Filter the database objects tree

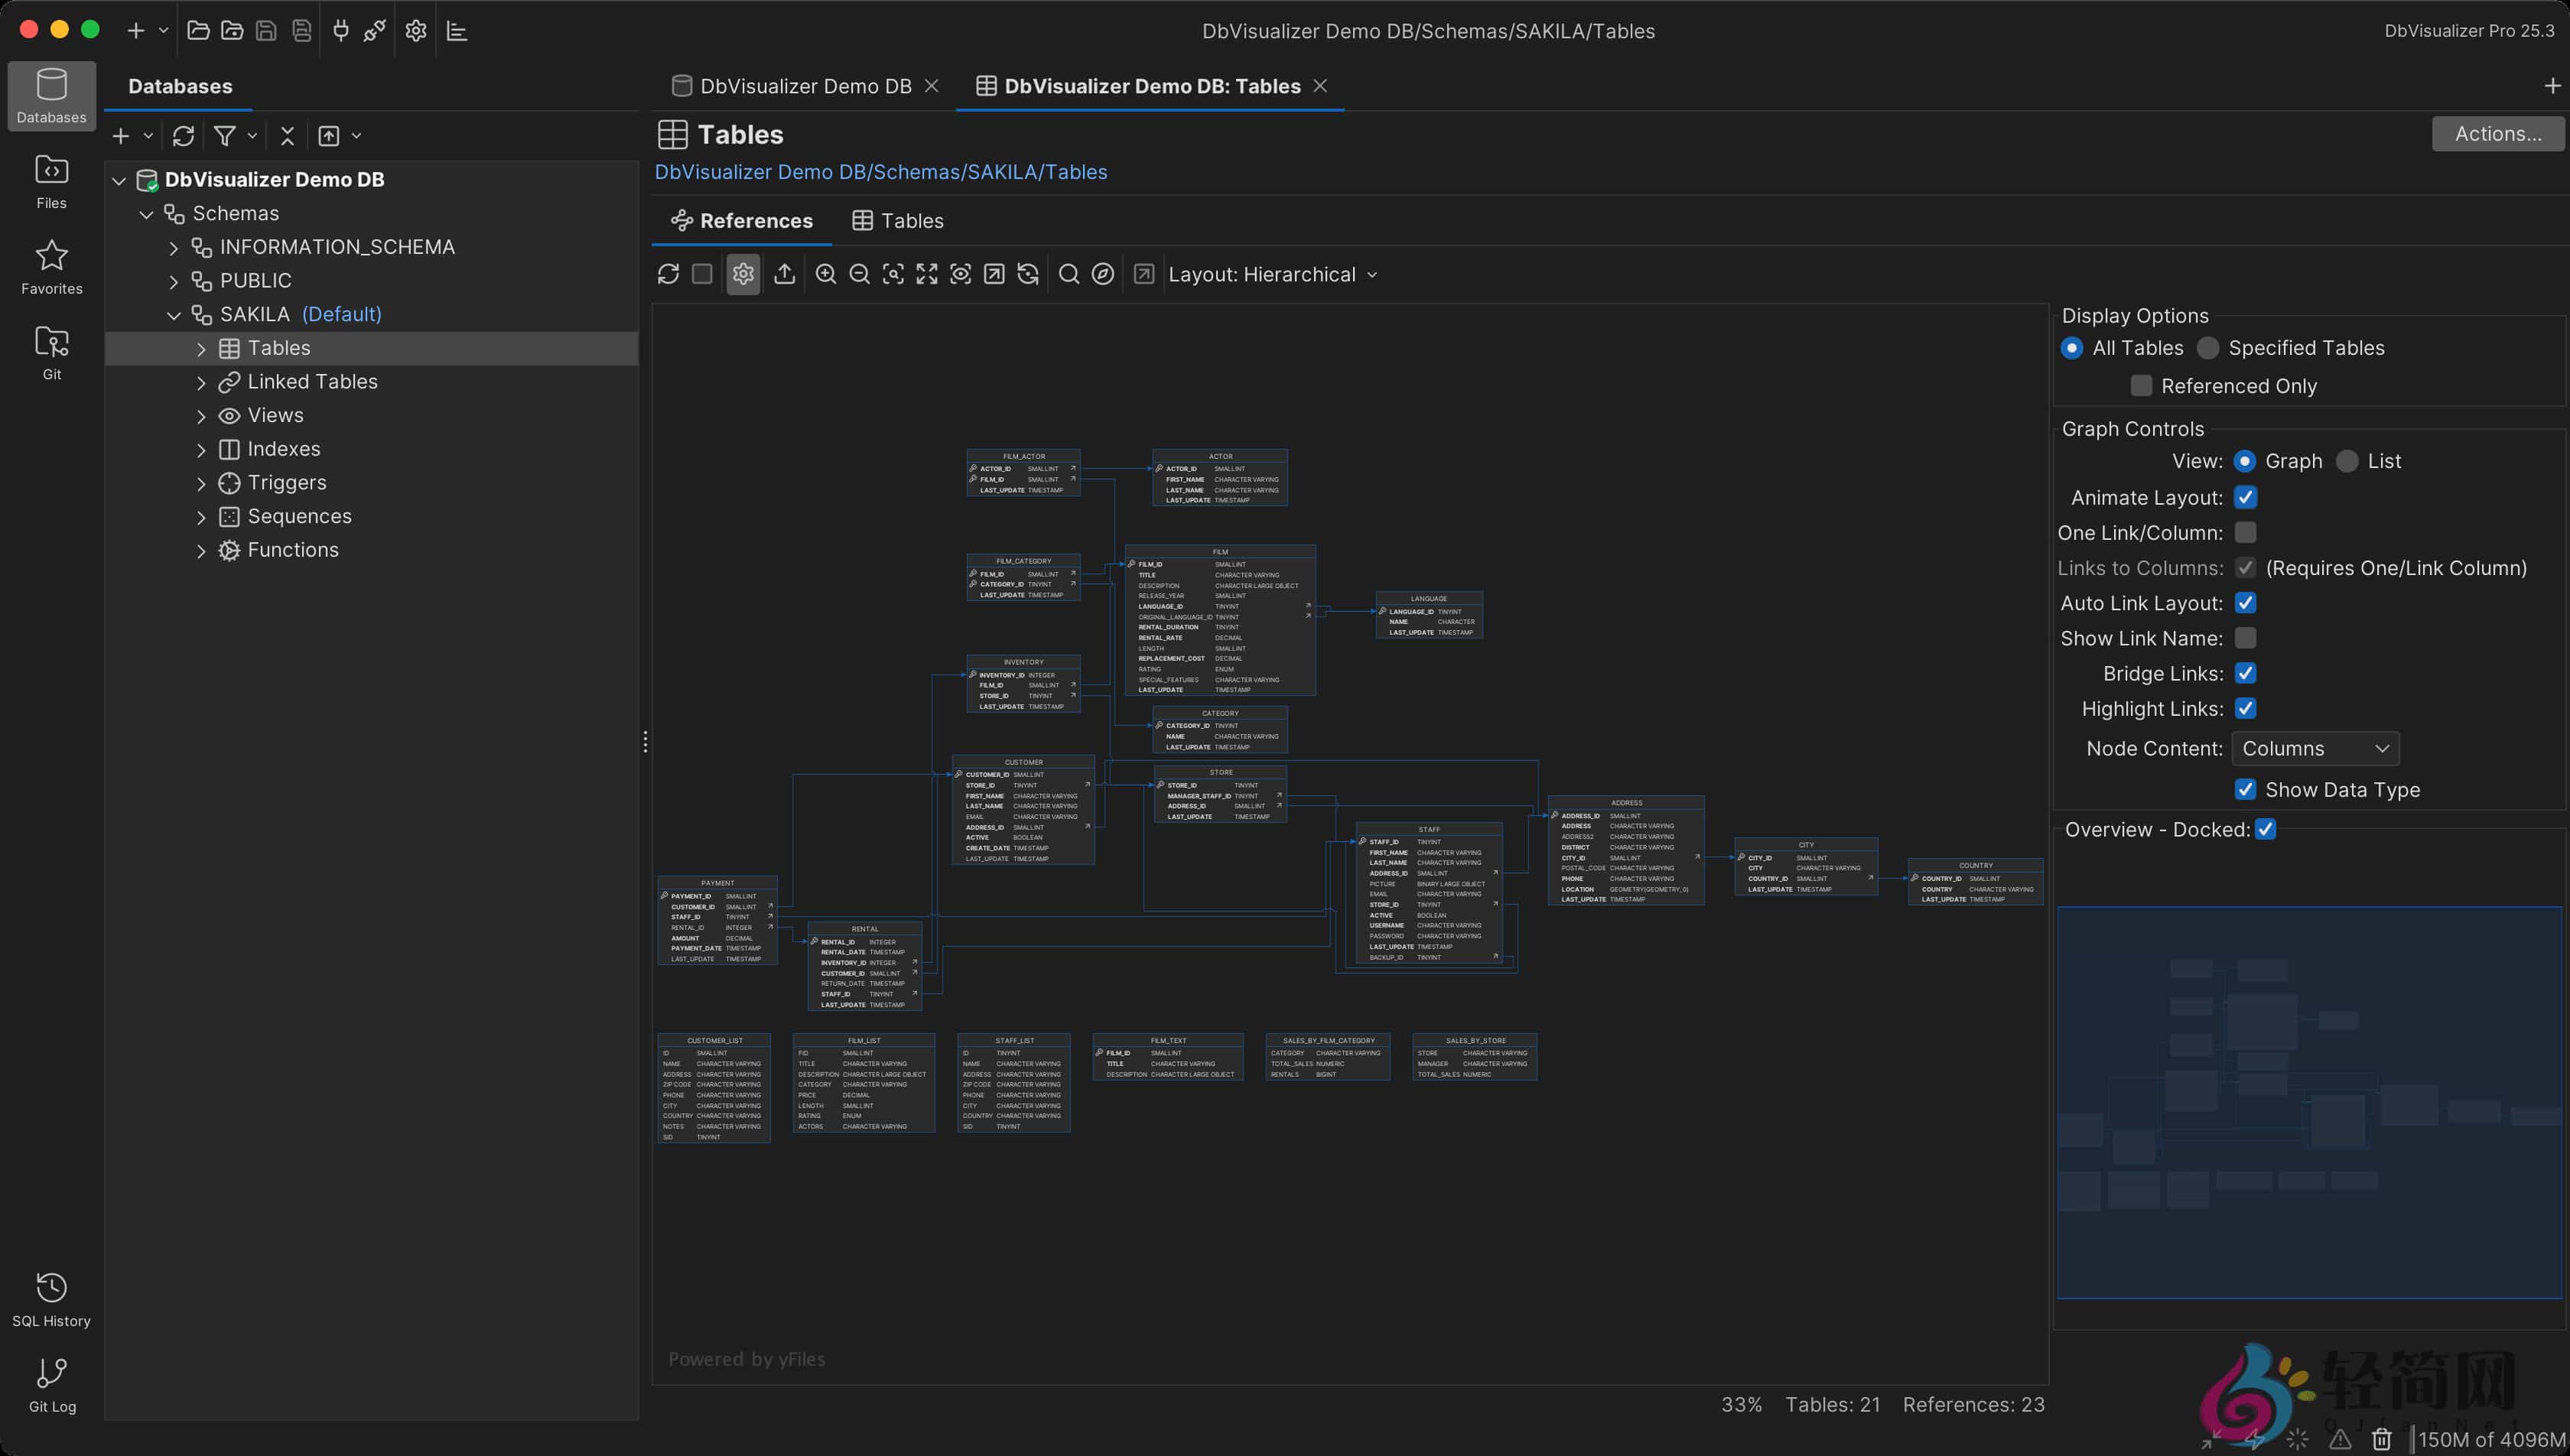click(x=225, y=135)
